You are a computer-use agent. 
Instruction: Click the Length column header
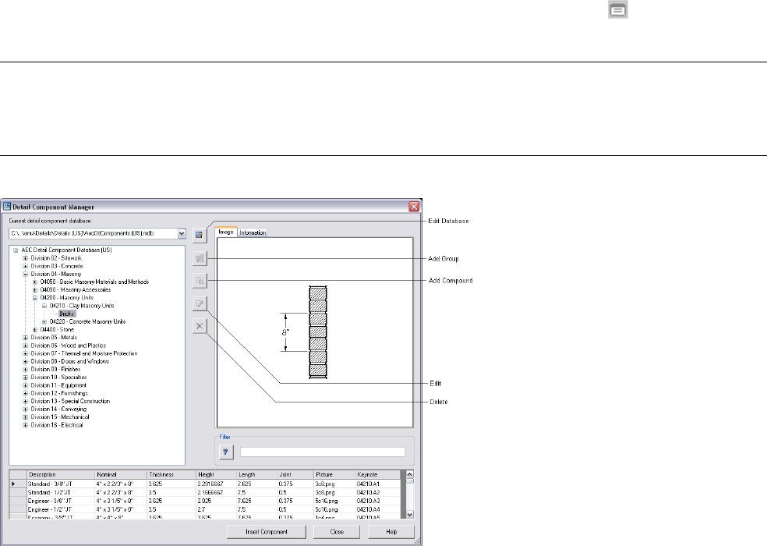pyautogui.click(x=257, y=474)
